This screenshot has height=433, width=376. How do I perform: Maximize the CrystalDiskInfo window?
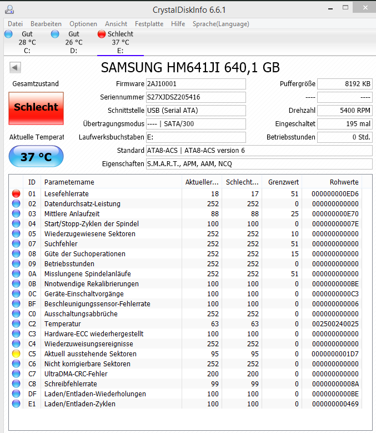[345, 8]
